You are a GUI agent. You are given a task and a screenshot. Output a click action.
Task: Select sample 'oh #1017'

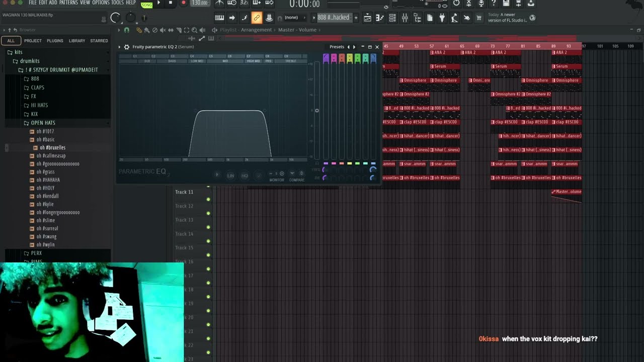(x=45, y=132)
